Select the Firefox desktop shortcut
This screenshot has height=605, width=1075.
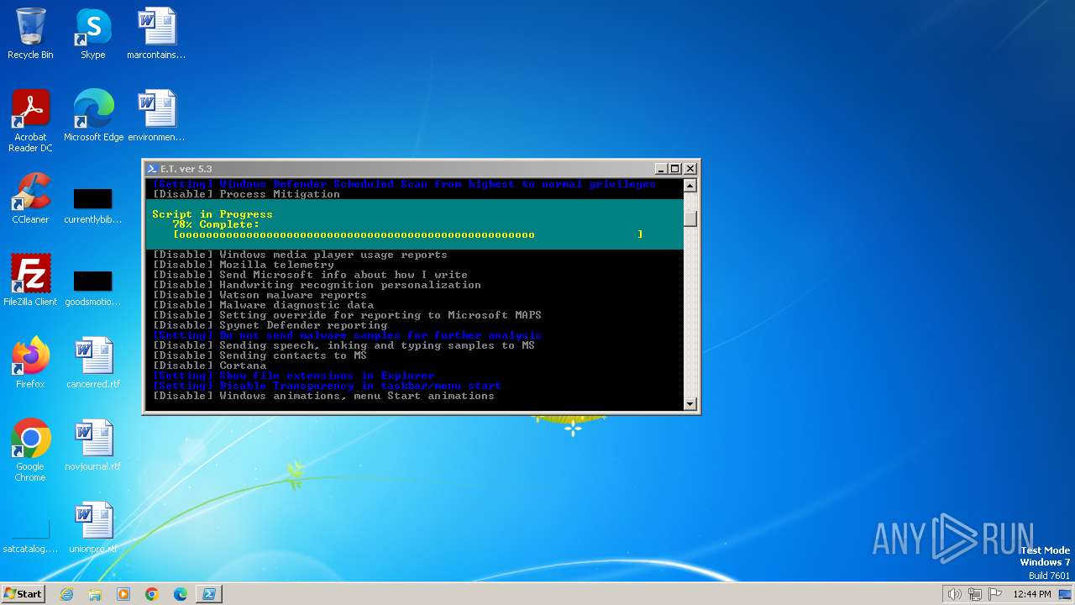pyautogui.click(x=30, y=363)
